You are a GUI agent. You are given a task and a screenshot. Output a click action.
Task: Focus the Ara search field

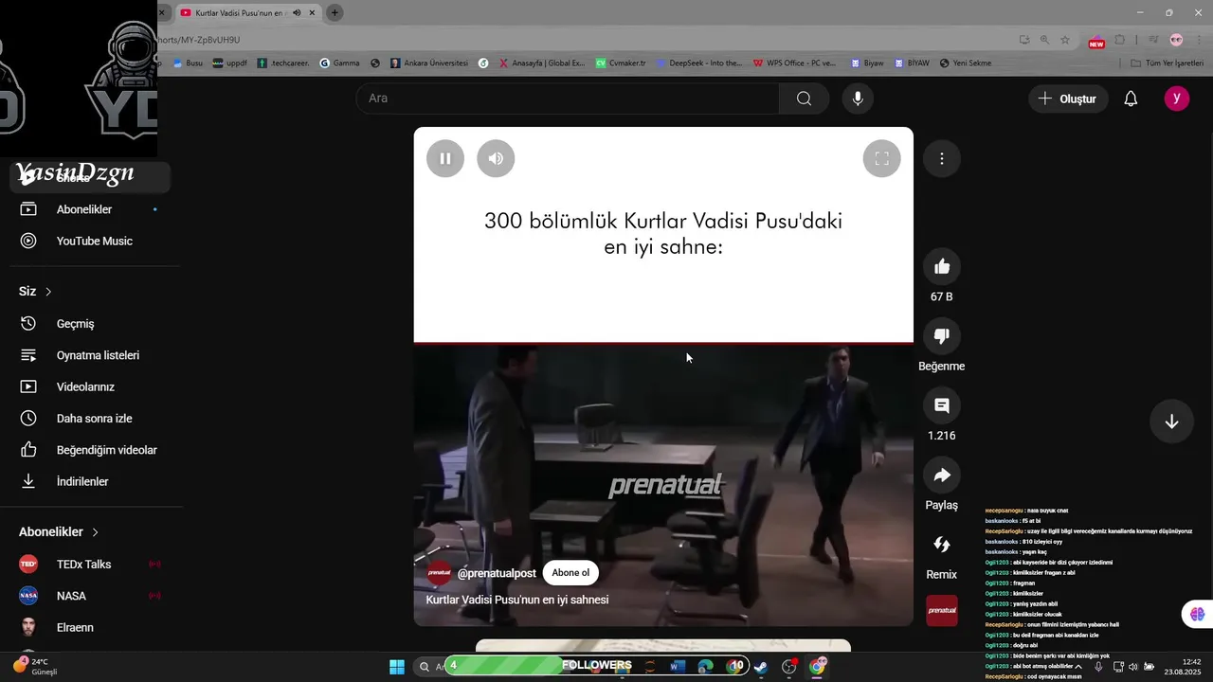point(569,99)
